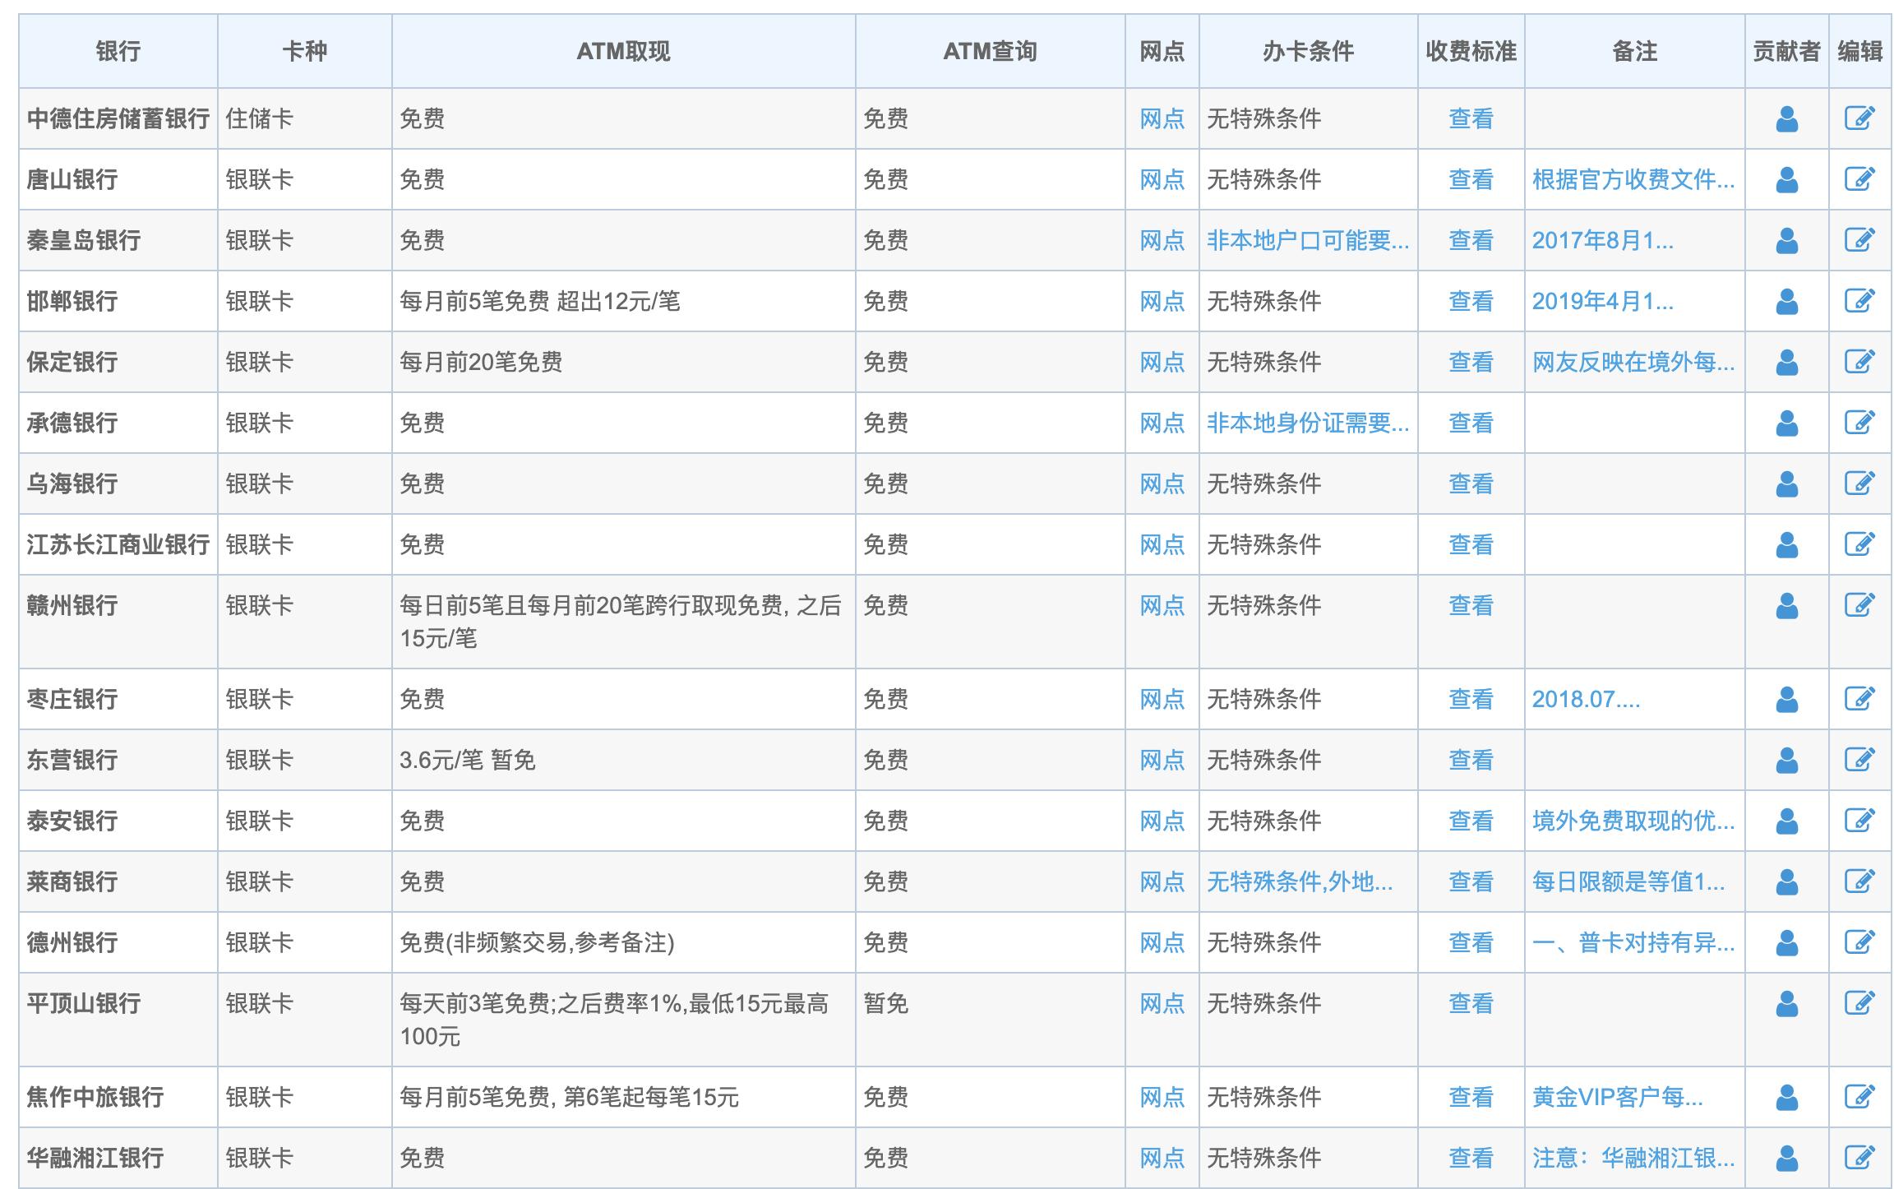Open 非本地户口可能要... condition link
Viewport: 1894px width, 1189px height.
coord(1308,241)
